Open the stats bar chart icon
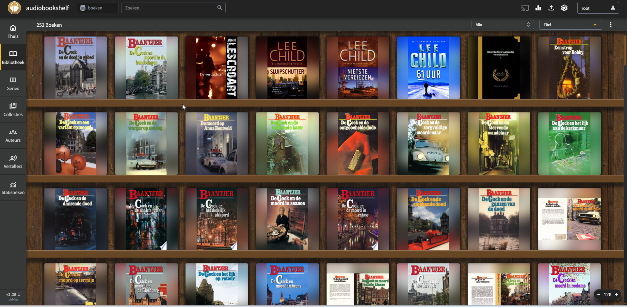627x307 pixels. (538, 8)
